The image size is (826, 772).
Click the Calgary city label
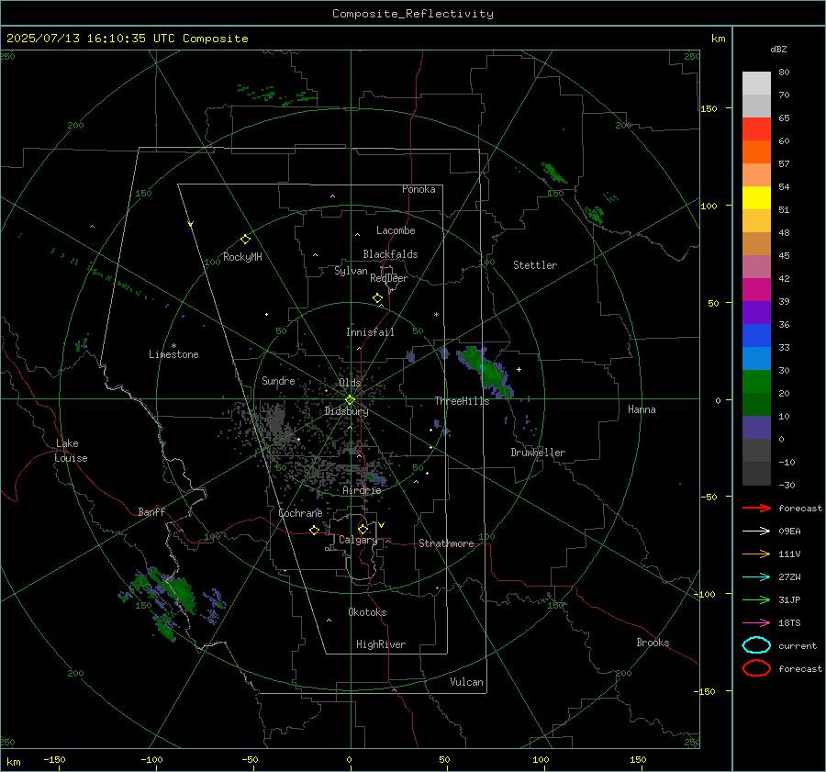358,540
